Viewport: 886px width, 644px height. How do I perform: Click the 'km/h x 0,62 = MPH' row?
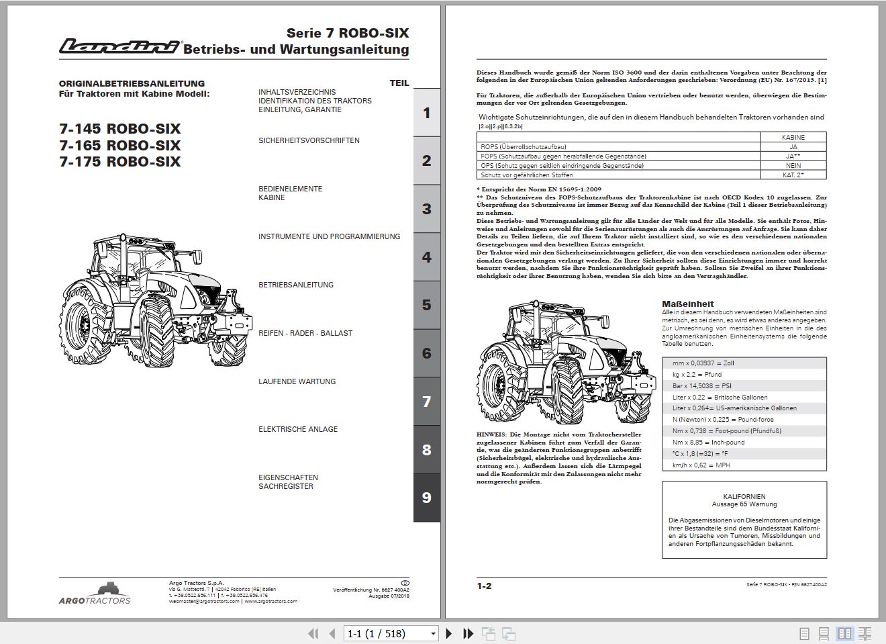(x=744, y=465)
